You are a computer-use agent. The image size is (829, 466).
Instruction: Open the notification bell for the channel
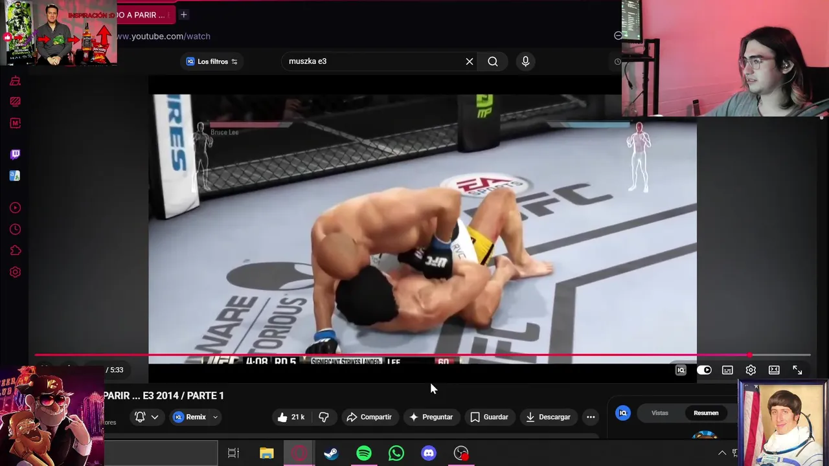tap(140, 417)
